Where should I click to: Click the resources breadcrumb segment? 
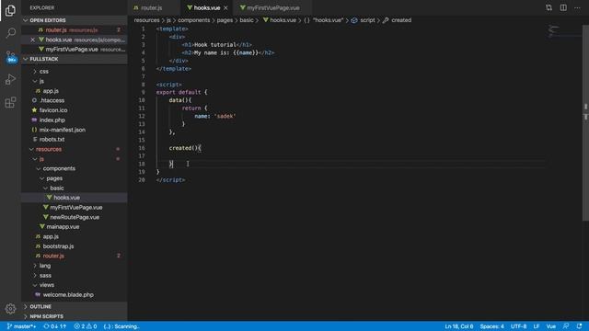(x=147, y=20)
